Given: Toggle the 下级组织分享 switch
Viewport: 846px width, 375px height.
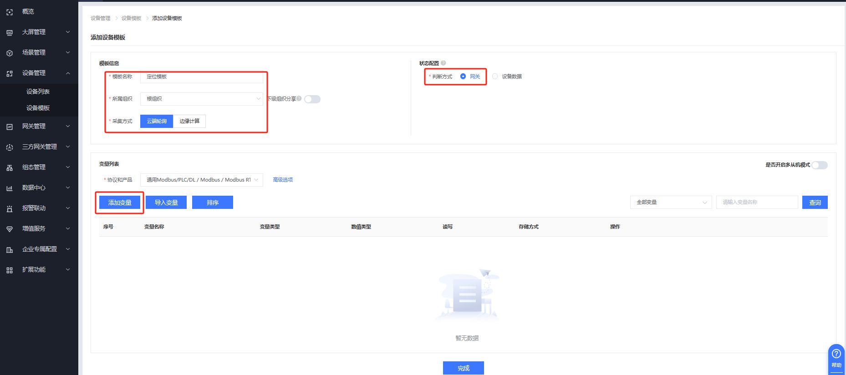Looking at the screenshot, I should pyautogui.click(x=312, y=99).
